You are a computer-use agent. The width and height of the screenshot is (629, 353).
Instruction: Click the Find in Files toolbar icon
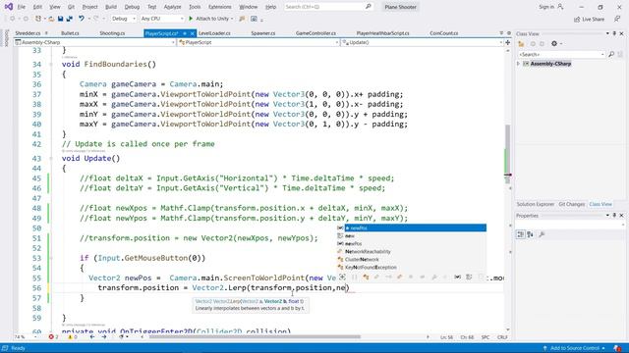[242, 19]
